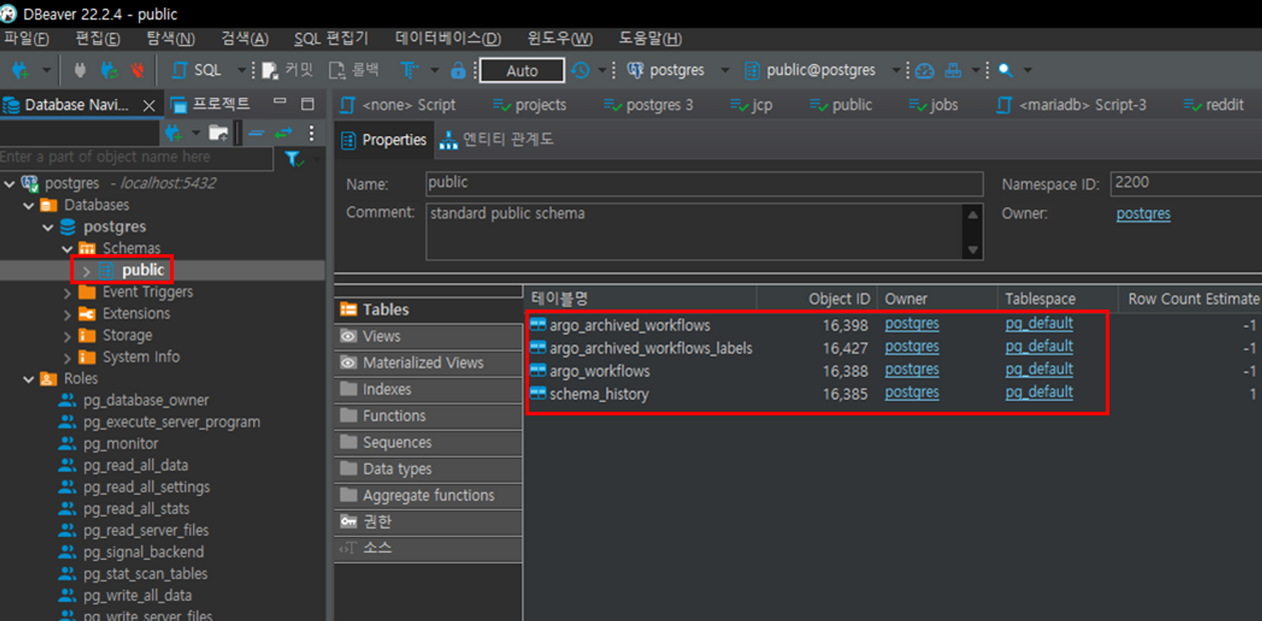Image resolution: width=1262 pixels, height=621 pixels.
Task: Select the pg_monitor role
Action: point(121,444)
